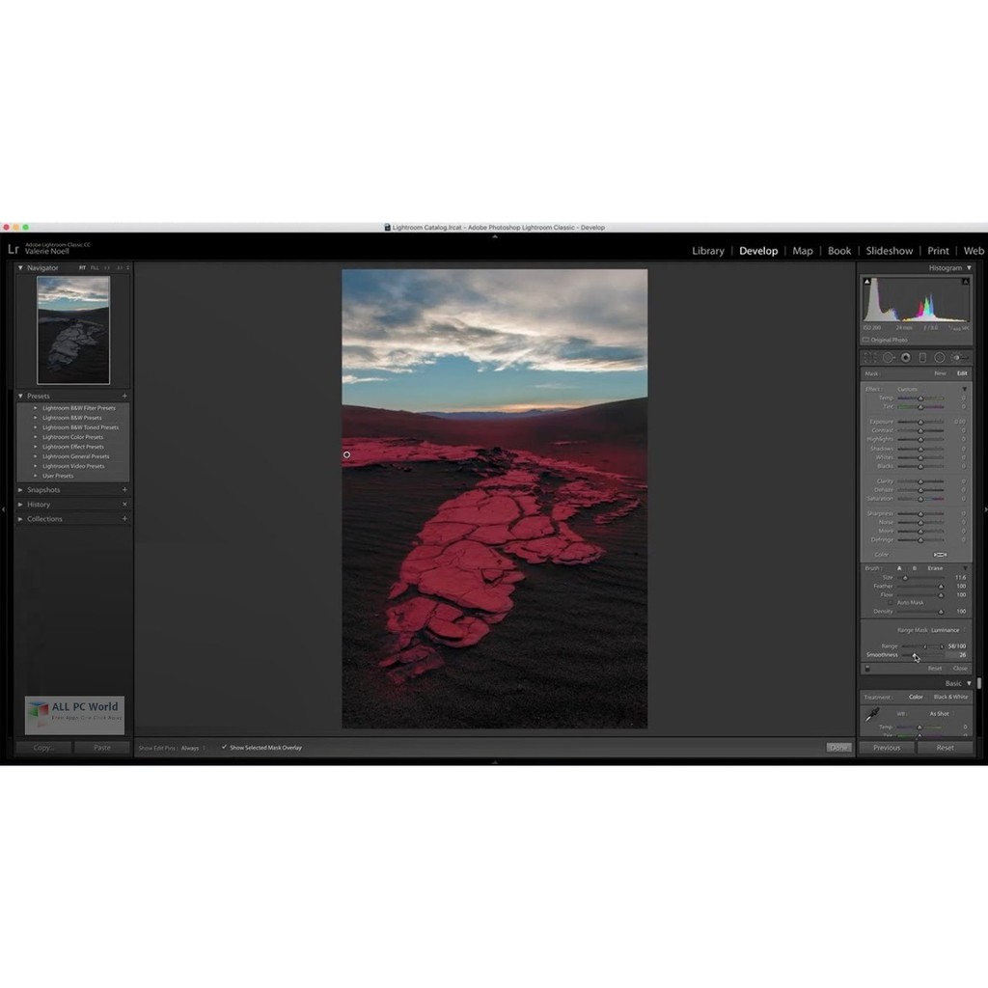Select the Crop Overlay tool
988x988 pixels.
870,357
